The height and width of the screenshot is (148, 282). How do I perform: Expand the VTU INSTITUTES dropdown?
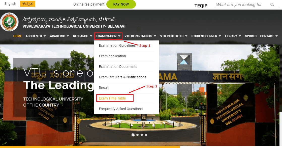tap(174, 36)
